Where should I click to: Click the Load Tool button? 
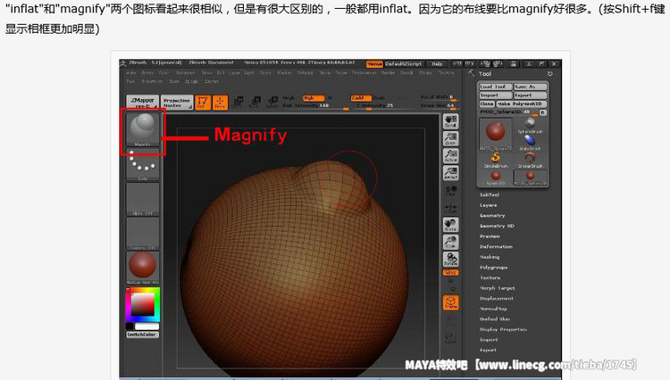[x=495, y=87]
